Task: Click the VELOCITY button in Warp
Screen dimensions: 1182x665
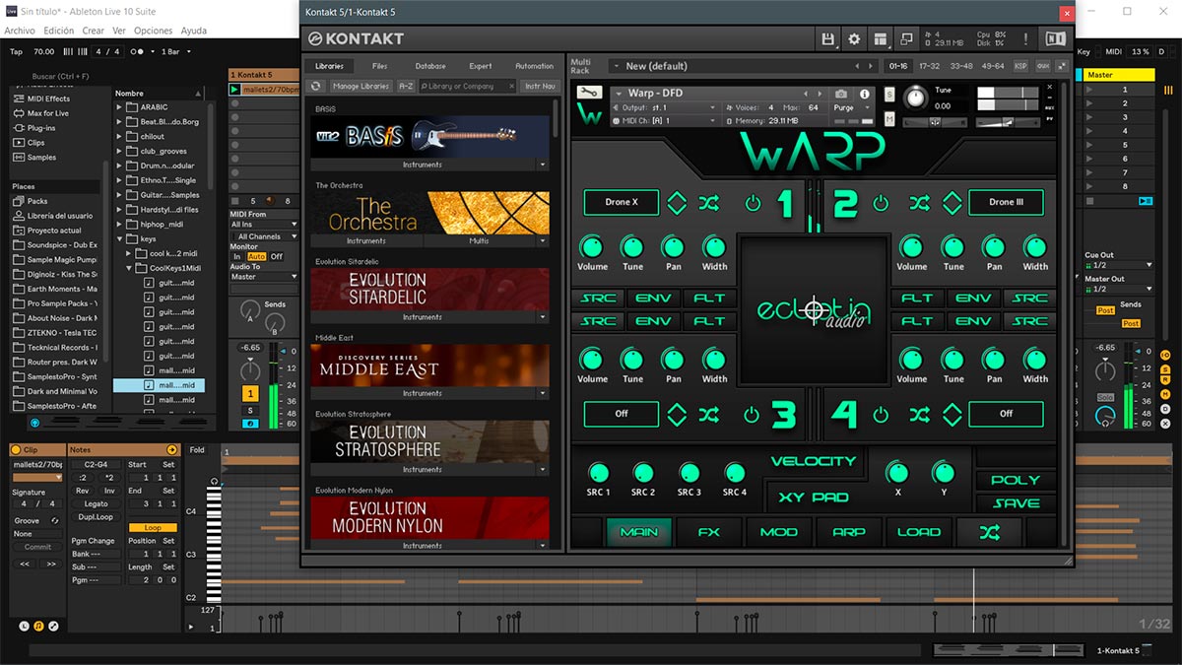Action: [x=814, y=461]
